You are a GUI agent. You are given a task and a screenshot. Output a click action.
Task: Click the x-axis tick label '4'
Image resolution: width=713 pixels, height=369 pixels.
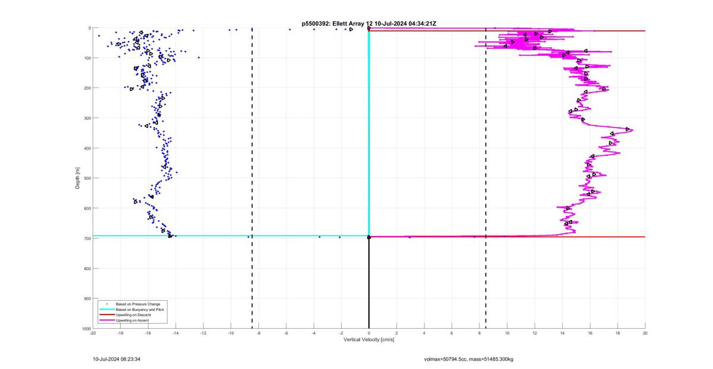424,333
